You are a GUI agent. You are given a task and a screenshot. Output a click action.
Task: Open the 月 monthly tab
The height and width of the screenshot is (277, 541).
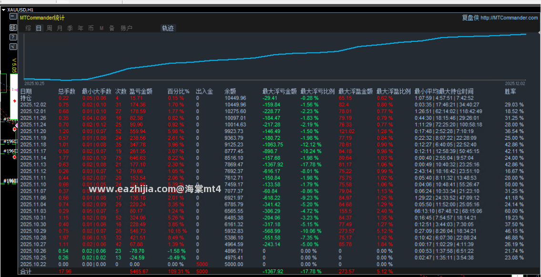point(60,28)
